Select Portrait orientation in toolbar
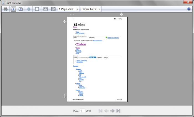The width and height of the screenshot is (194, 117). click(x=13, y=9)
